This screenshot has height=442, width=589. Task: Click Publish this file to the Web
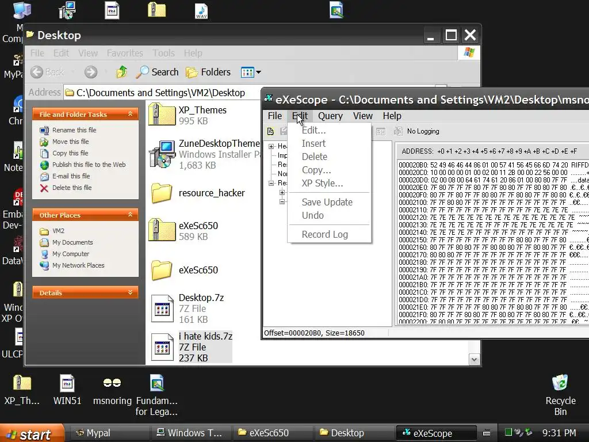[89, 165]
